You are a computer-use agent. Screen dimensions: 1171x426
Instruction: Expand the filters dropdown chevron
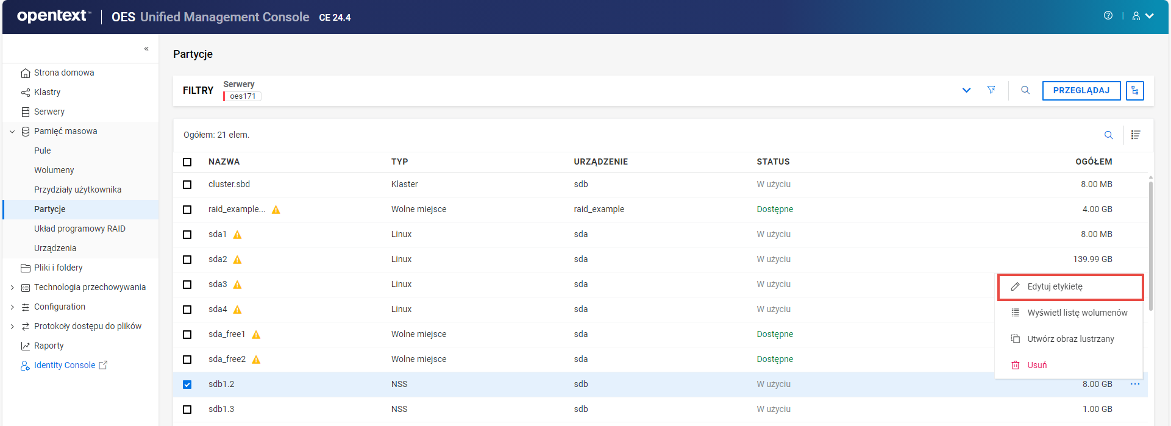(966, 90)
